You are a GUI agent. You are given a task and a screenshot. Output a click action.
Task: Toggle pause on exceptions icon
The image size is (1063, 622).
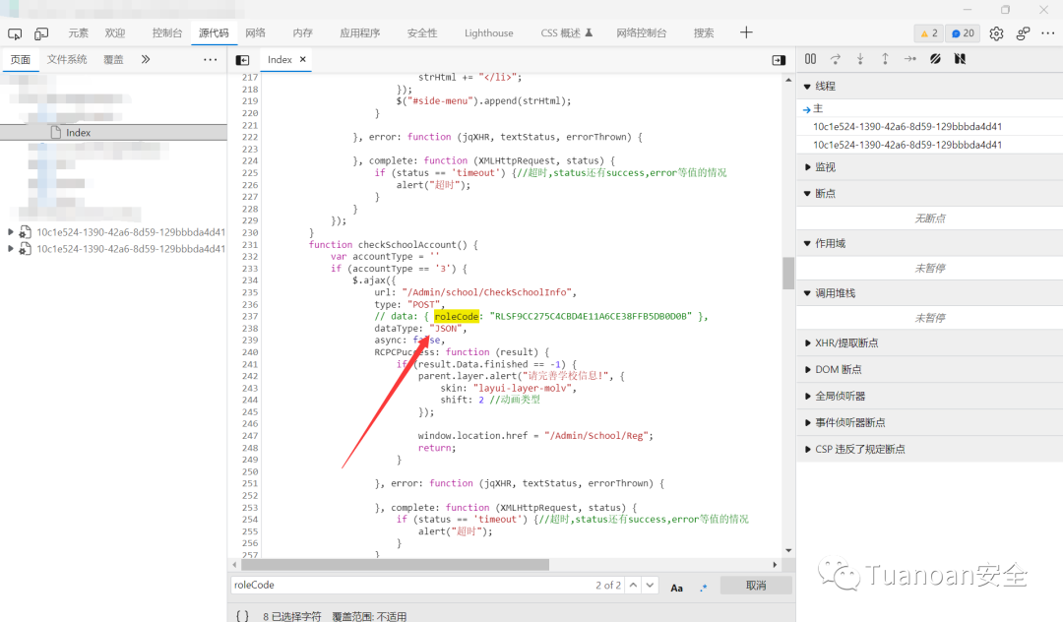960,59
